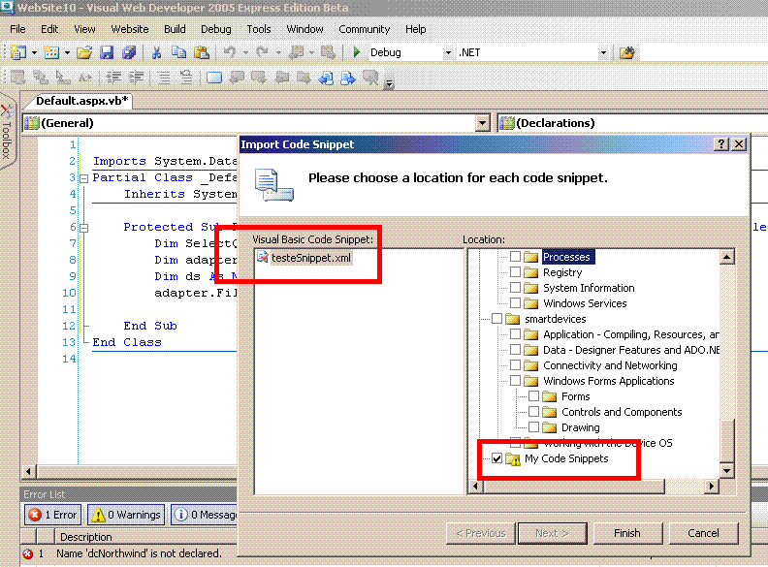Click the dialog Help question mark button
This screenshot has width=768, height=567.
(721, 143)
